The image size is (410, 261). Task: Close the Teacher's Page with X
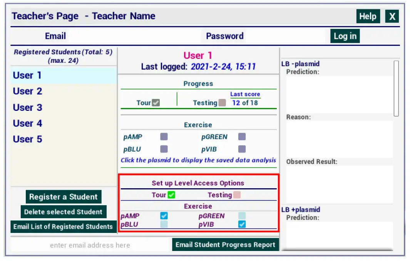click(x=392, y=17)
